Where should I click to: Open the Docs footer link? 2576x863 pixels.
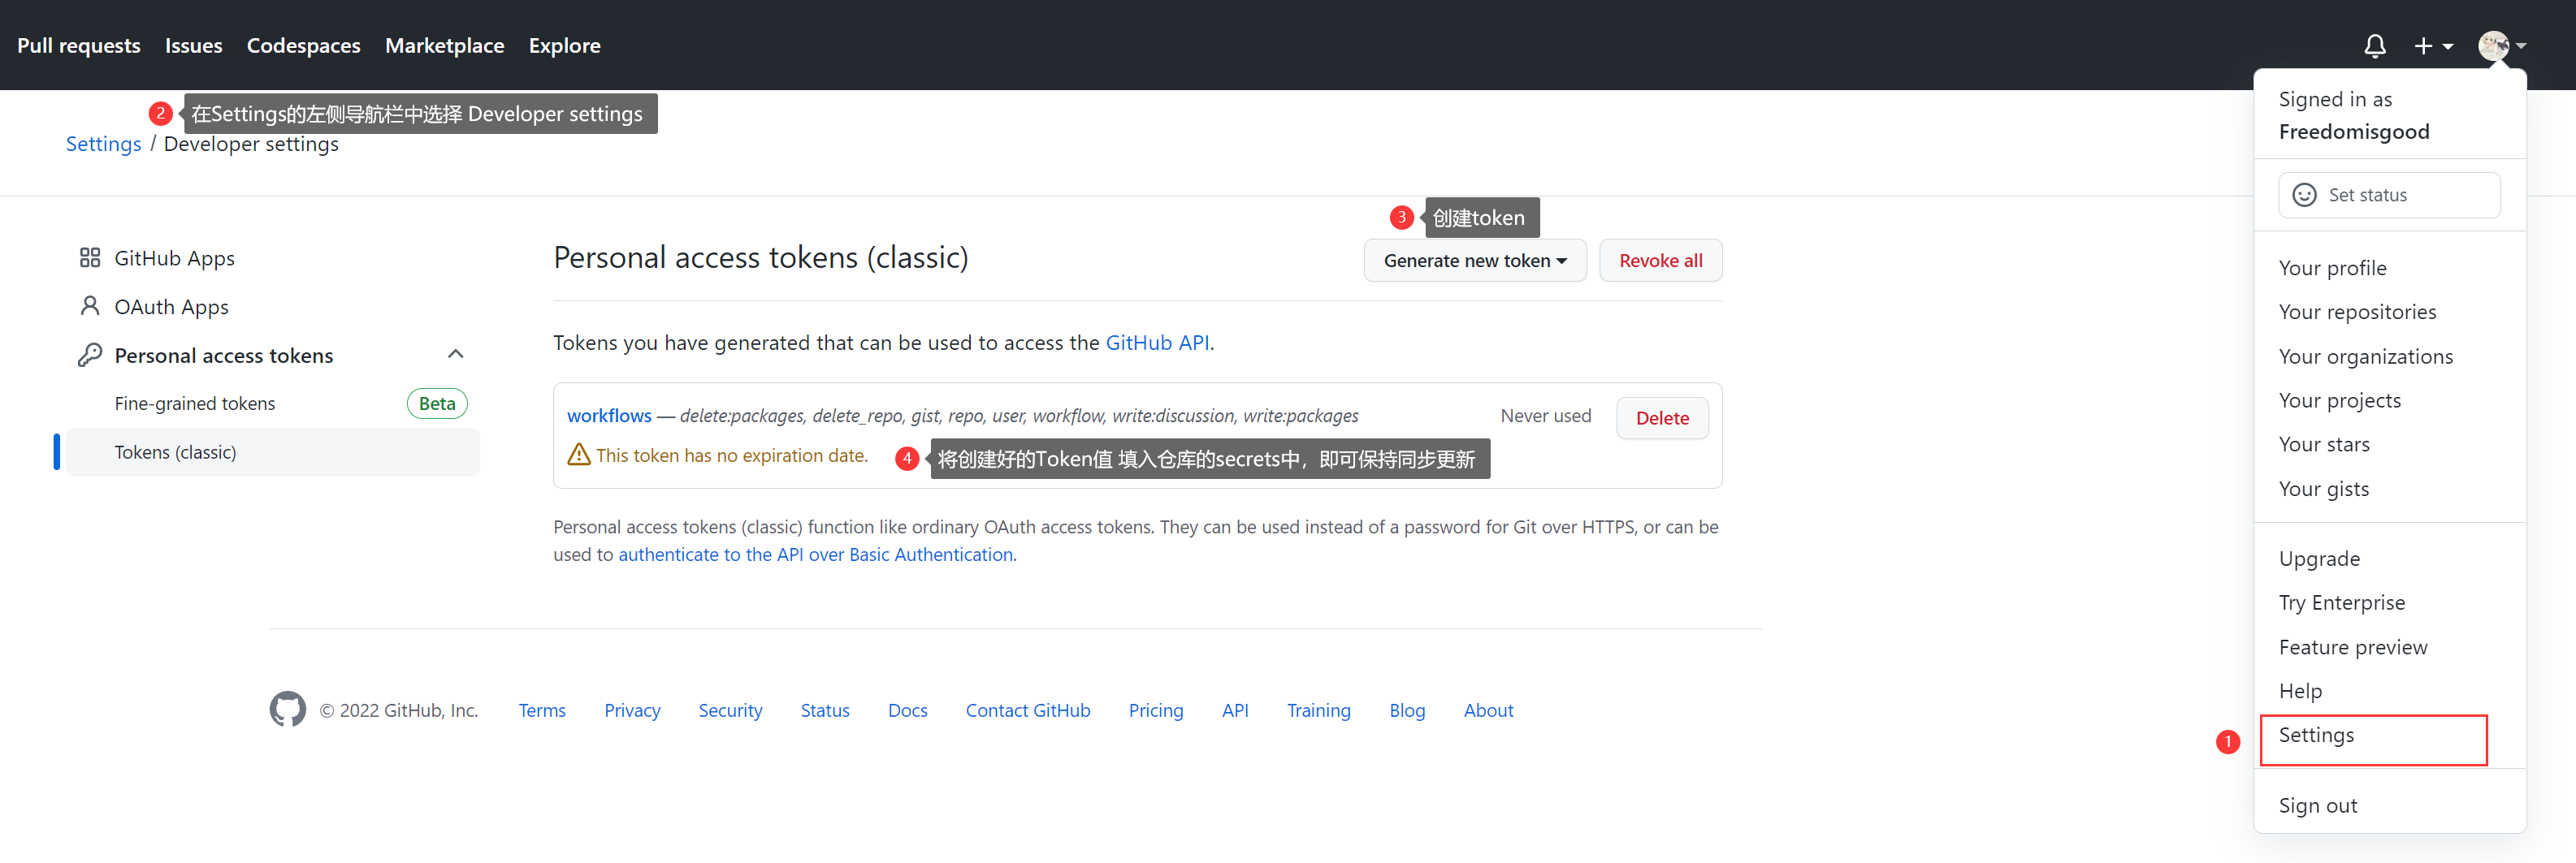(x=907, y=710)
